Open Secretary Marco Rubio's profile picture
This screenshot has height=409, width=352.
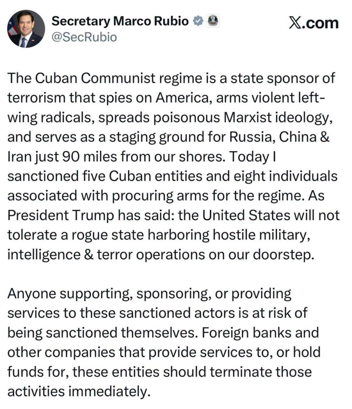pyautogui.click(x=26, y=29)
